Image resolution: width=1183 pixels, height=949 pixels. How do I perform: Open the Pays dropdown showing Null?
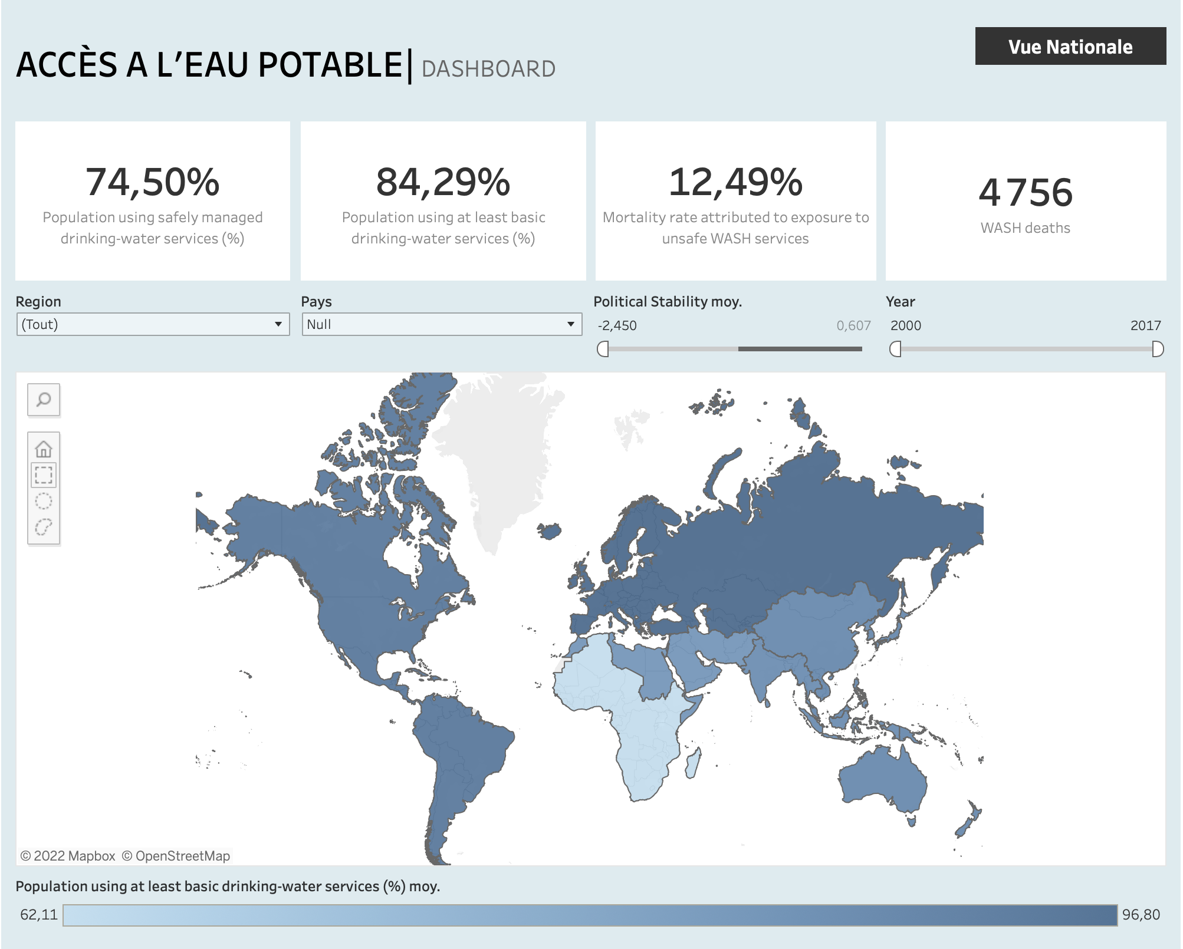442,324
